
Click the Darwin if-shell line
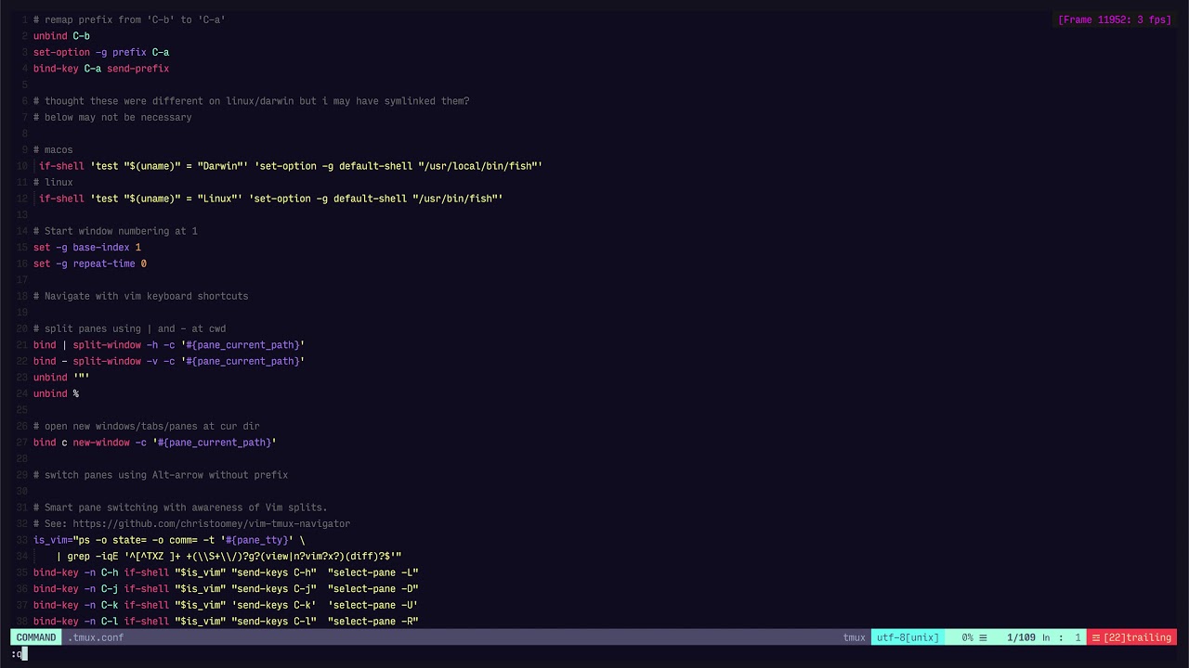[x=291, y=166]
